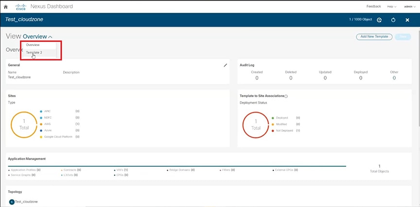Click Contracts in Application Management

pos(71,170)
